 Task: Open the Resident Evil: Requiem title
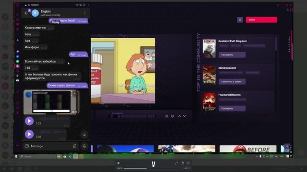pos(233,41)
